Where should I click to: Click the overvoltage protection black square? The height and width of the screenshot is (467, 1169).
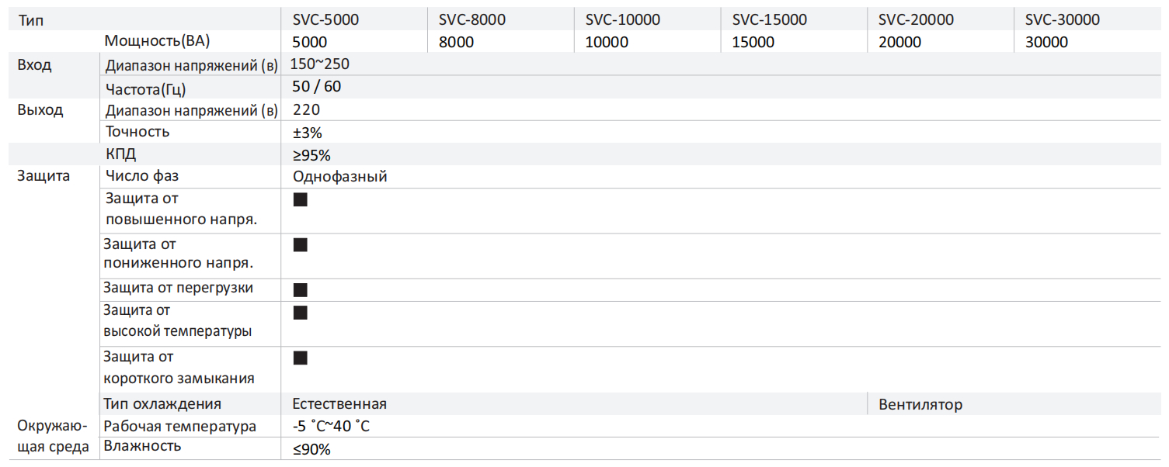(301, 200)
